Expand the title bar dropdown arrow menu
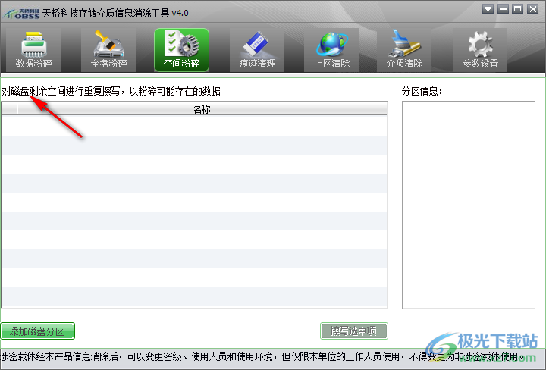Screen dimensions: 546x370 tap(488, 10)
